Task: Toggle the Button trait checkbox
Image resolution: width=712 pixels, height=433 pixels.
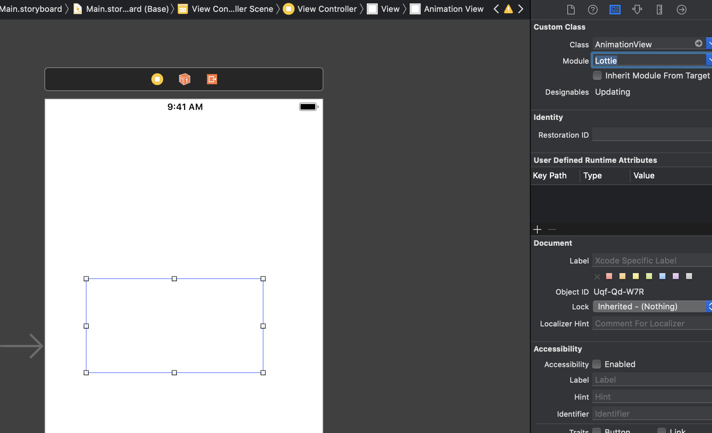Action: [x=597, y=431]
